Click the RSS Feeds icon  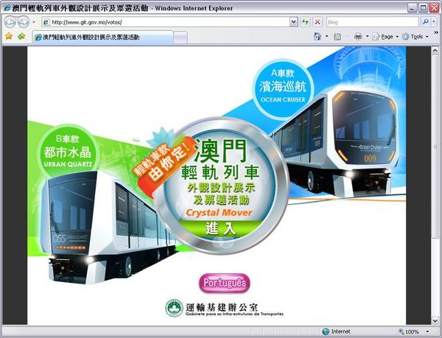pos(337,37)
